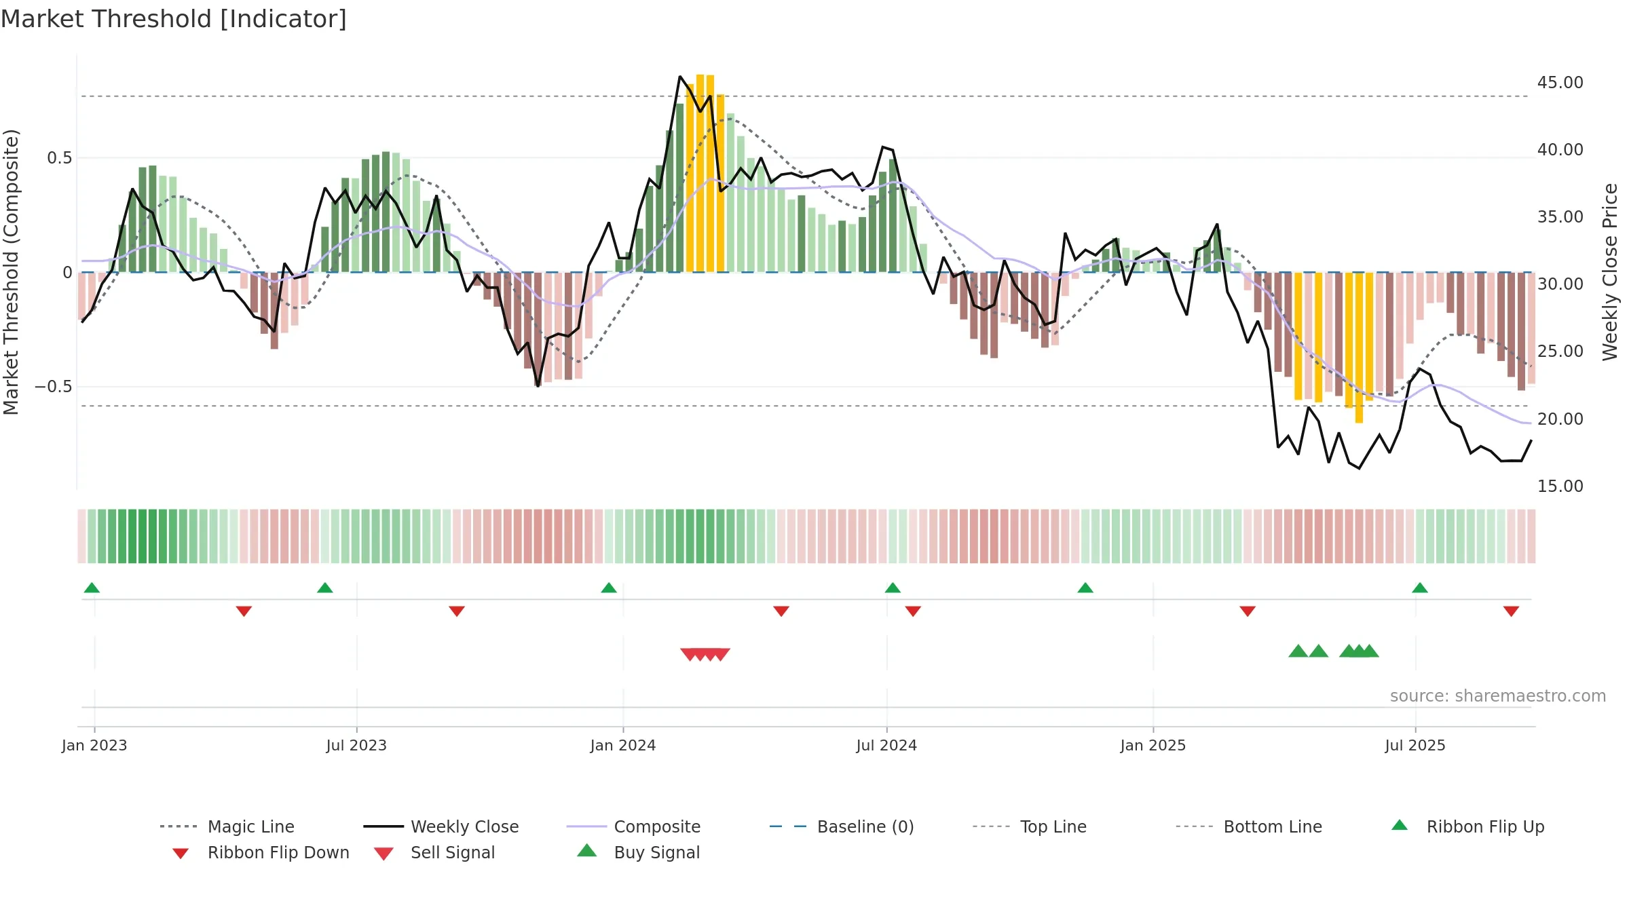Toggle the Sell Signal legend entry
The height and width of the screenshot is (916, 1629).
click(434, 852)
